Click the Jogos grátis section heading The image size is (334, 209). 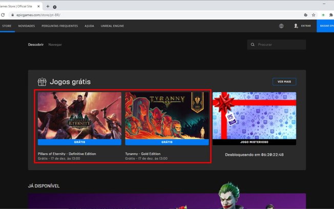(70, 82)
